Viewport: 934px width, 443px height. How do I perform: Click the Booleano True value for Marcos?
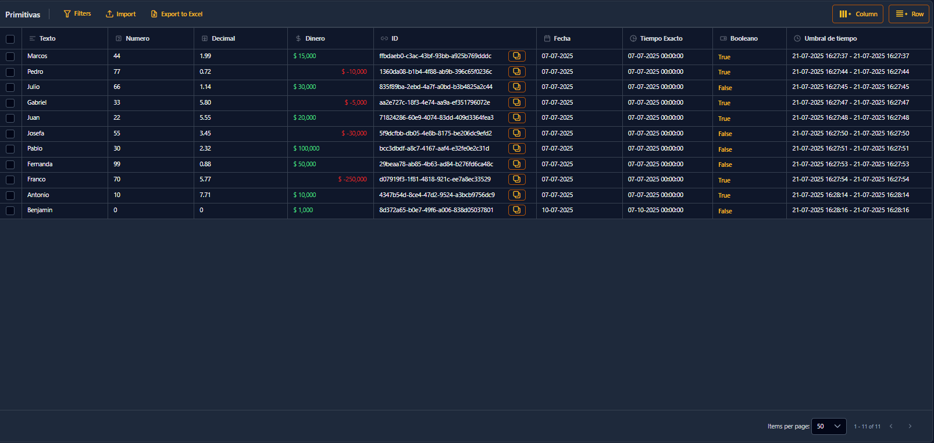point(724,57)
